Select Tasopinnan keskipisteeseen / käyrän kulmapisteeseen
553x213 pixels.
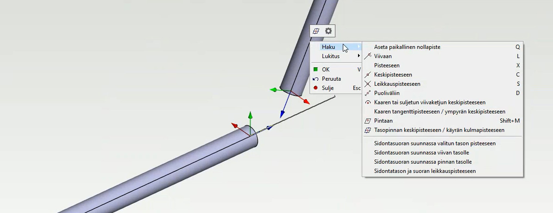pos(439,130)
